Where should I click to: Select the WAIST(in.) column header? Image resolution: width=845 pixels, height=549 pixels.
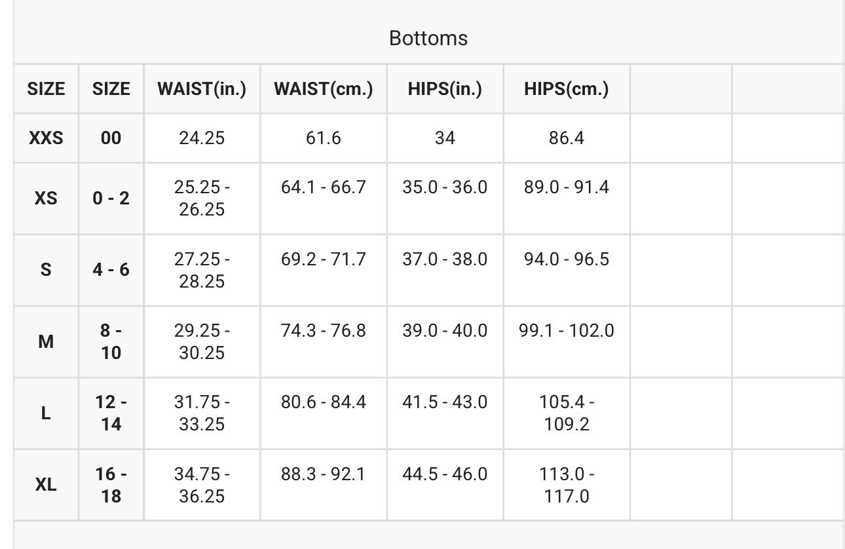click(x=202, y=89)
